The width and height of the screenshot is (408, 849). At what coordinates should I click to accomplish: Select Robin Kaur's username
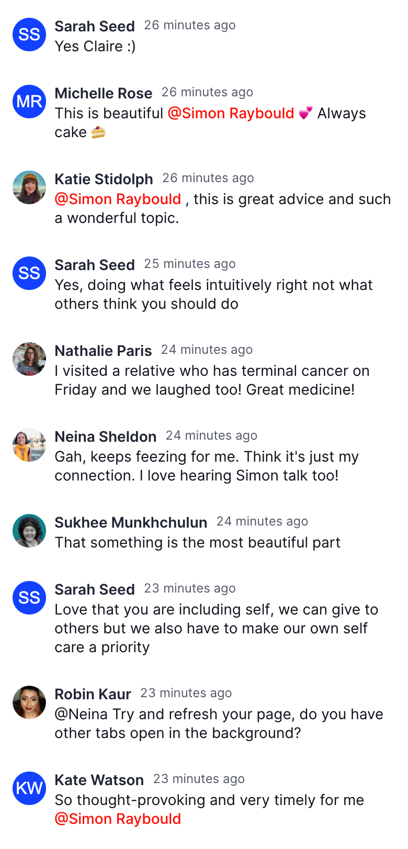click(x=93, y=694)
